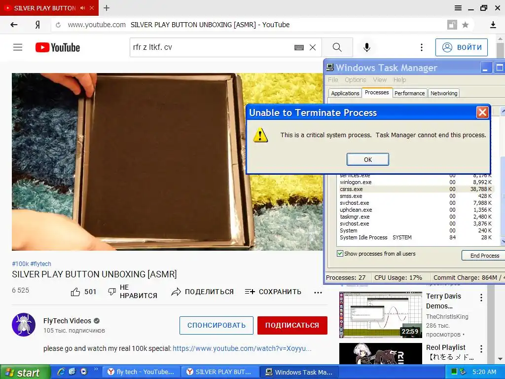This screenshot has height=379, width=505.
Task: Select smss.exe process row
Action: coord(415,196)
